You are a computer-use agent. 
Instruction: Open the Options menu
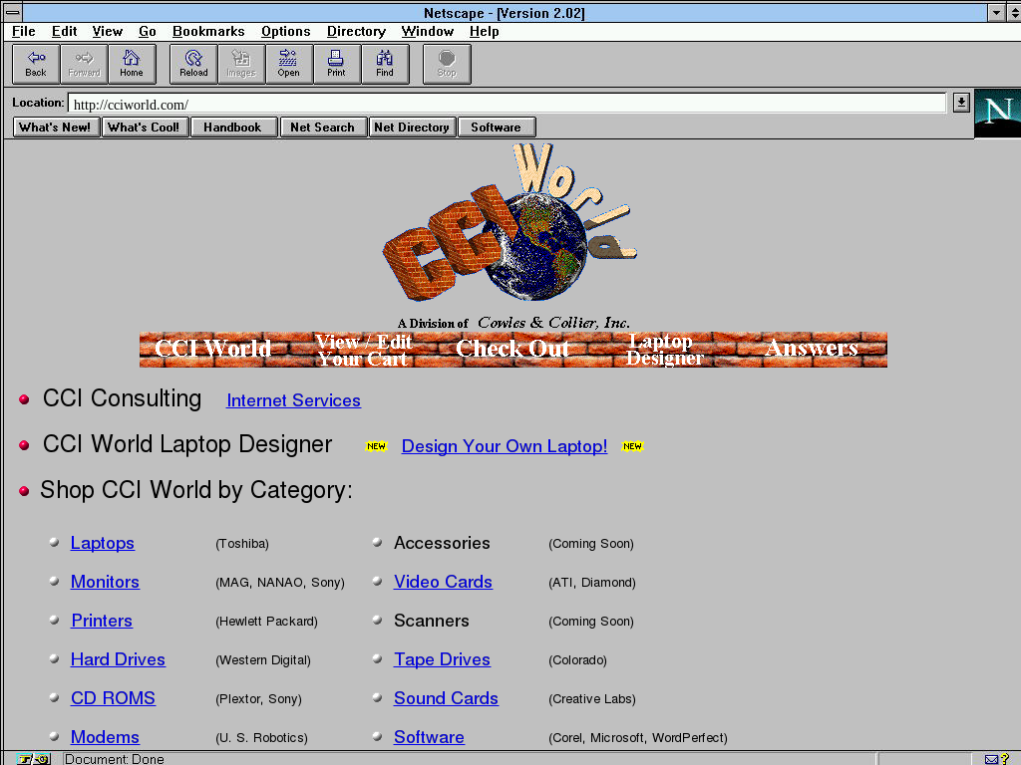coord(286,32)
